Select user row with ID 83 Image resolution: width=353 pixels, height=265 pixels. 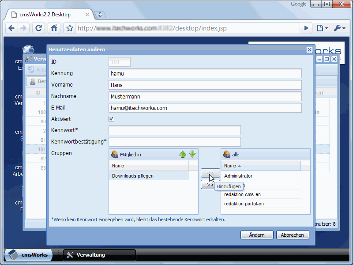(x=36, y=168)
